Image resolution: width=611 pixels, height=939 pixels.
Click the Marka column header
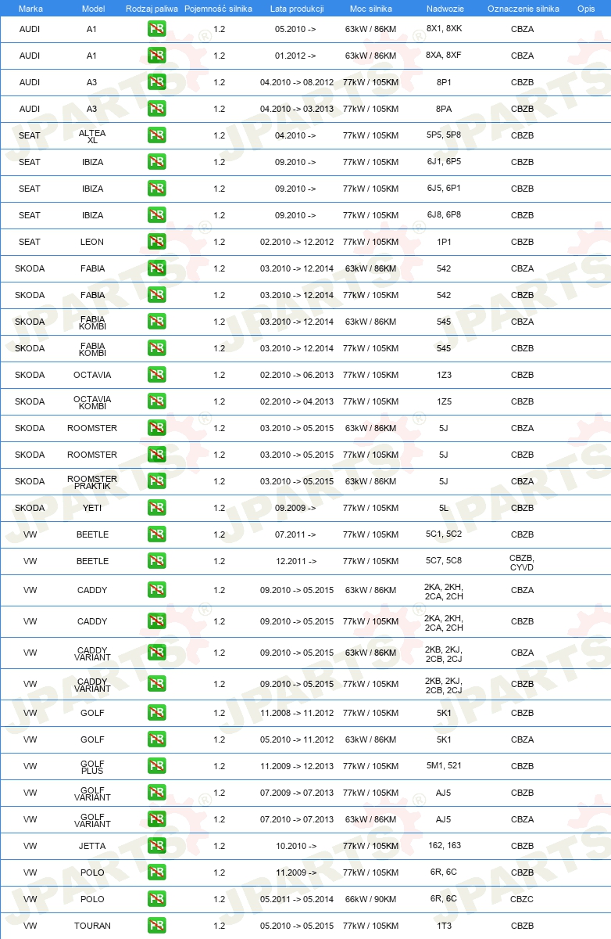pyautogui.click(x=30, y=9)
